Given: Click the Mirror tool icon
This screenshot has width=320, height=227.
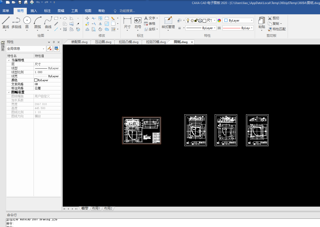Looking at the screenshot, I should click(x=100, y=24).
